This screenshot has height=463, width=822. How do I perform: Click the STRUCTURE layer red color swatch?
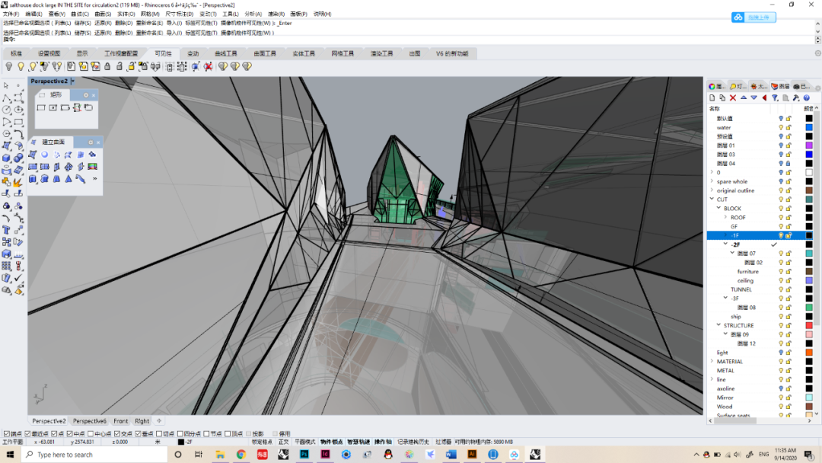809,325
